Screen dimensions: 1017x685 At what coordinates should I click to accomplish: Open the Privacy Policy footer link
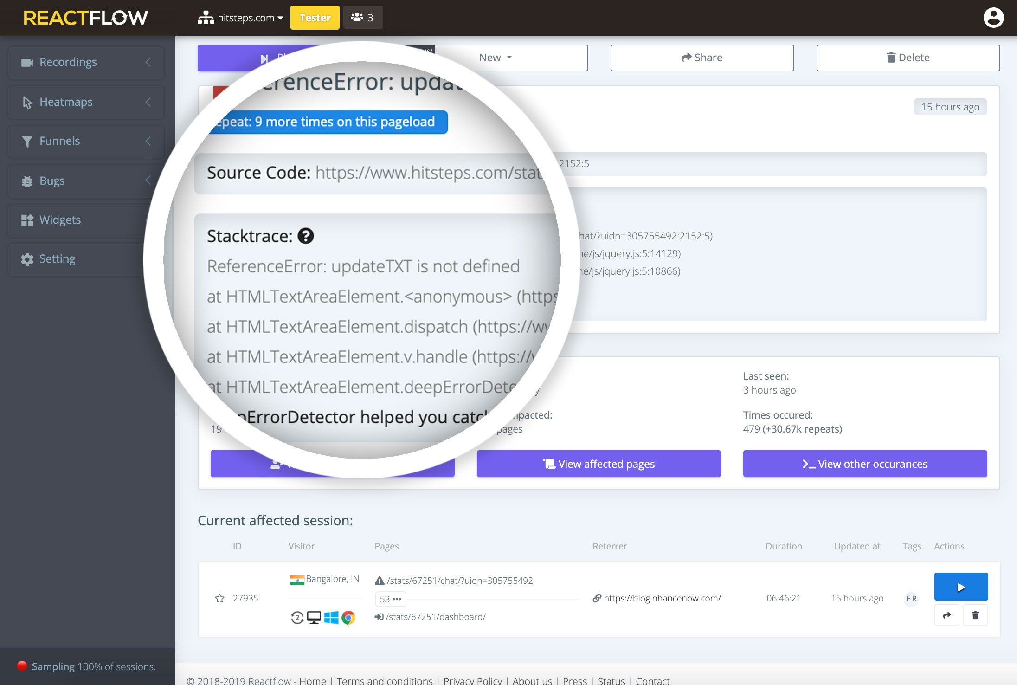click(x=472, y=680)
